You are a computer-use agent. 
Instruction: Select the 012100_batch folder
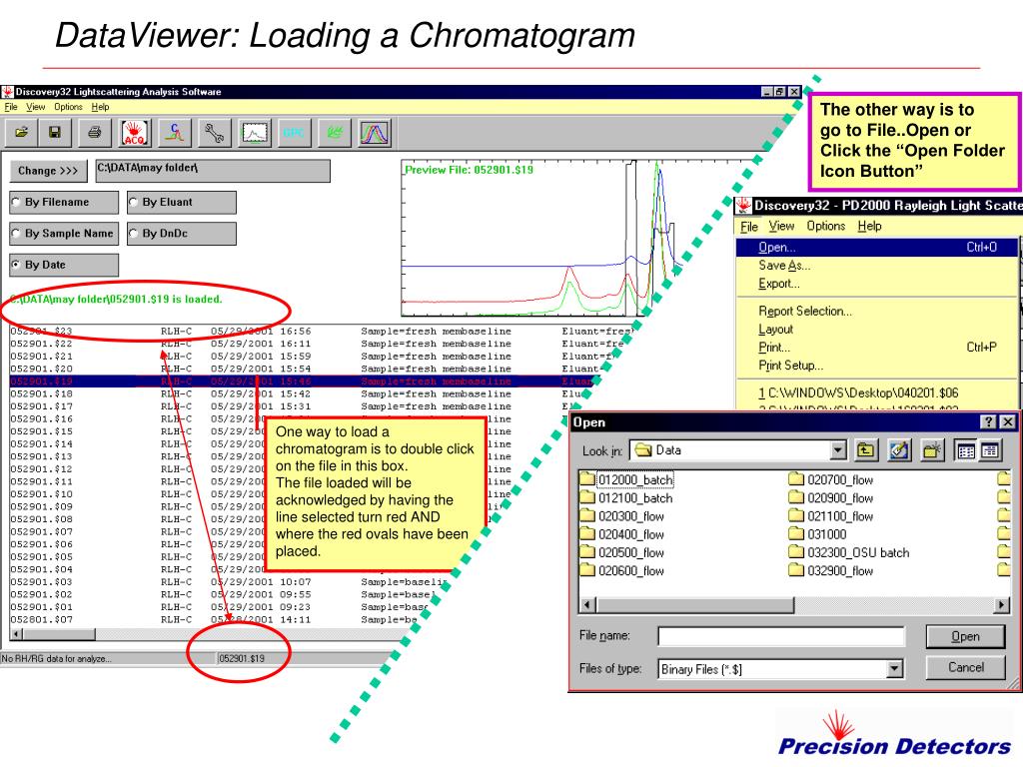coord(627,497)
